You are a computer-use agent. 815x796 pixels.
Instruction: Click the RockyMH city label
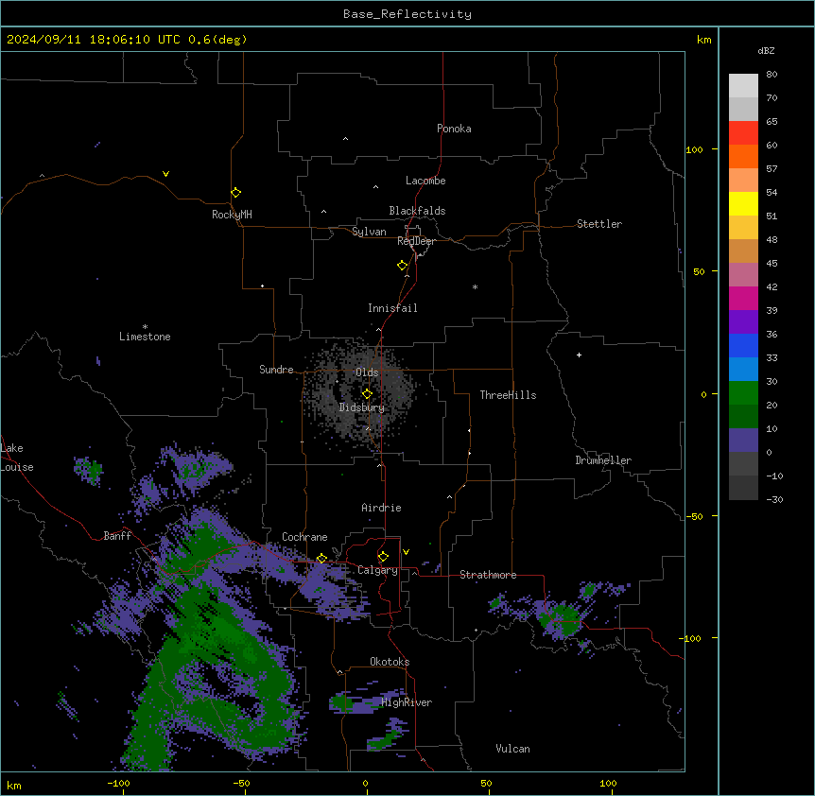tap(232, 215)
